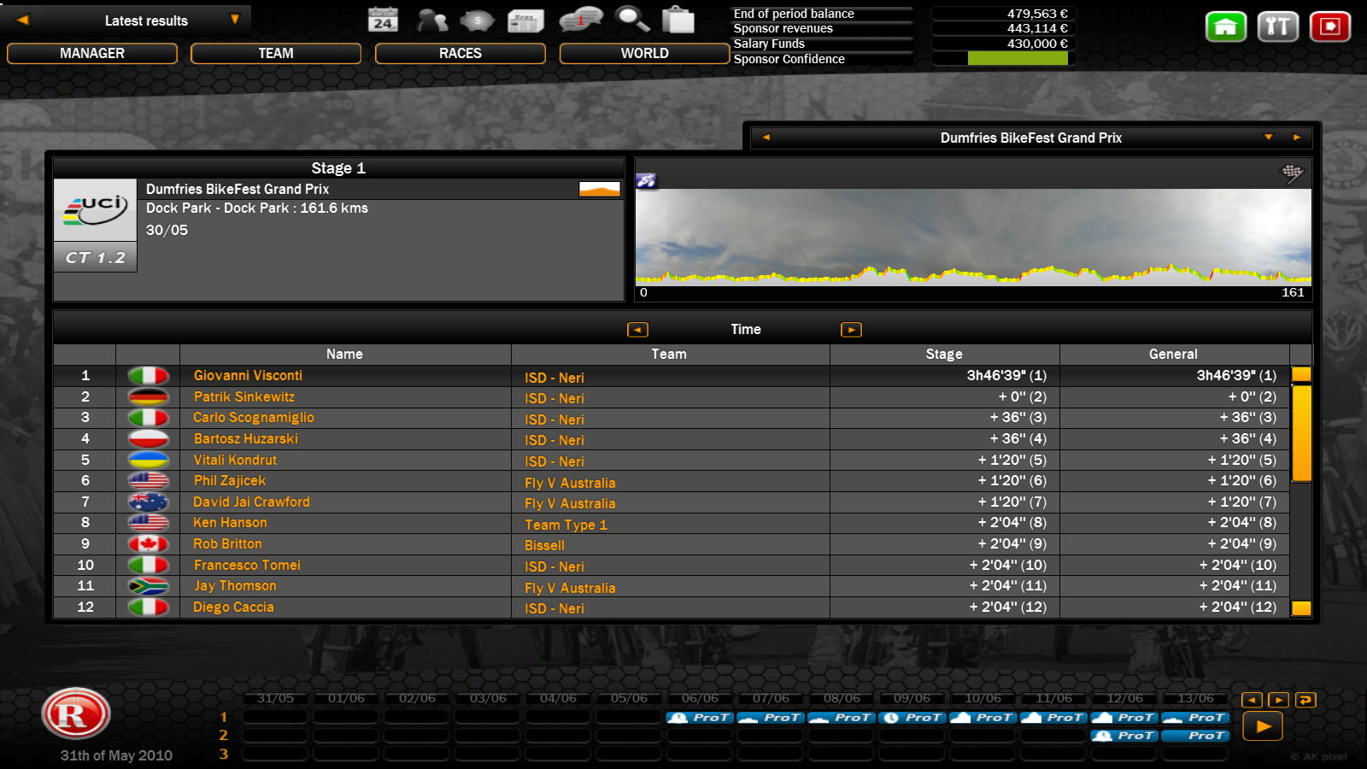Open the riders silhouettes icon
Viewport: 1367px width, 769px height.
[431, 20]
